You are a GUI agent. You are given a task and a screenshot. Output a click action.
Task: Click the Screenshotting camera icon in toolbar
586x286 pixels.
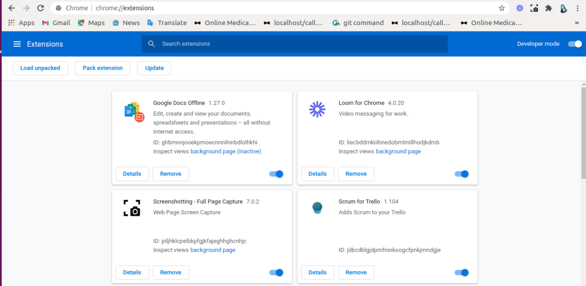point(534,8)
